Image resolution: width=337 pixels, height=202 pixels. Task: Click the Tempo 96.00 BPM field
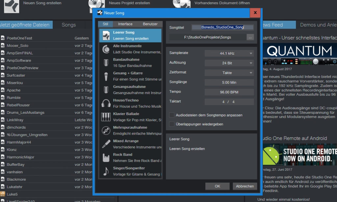pyautogui.click(x=229, y=92)
